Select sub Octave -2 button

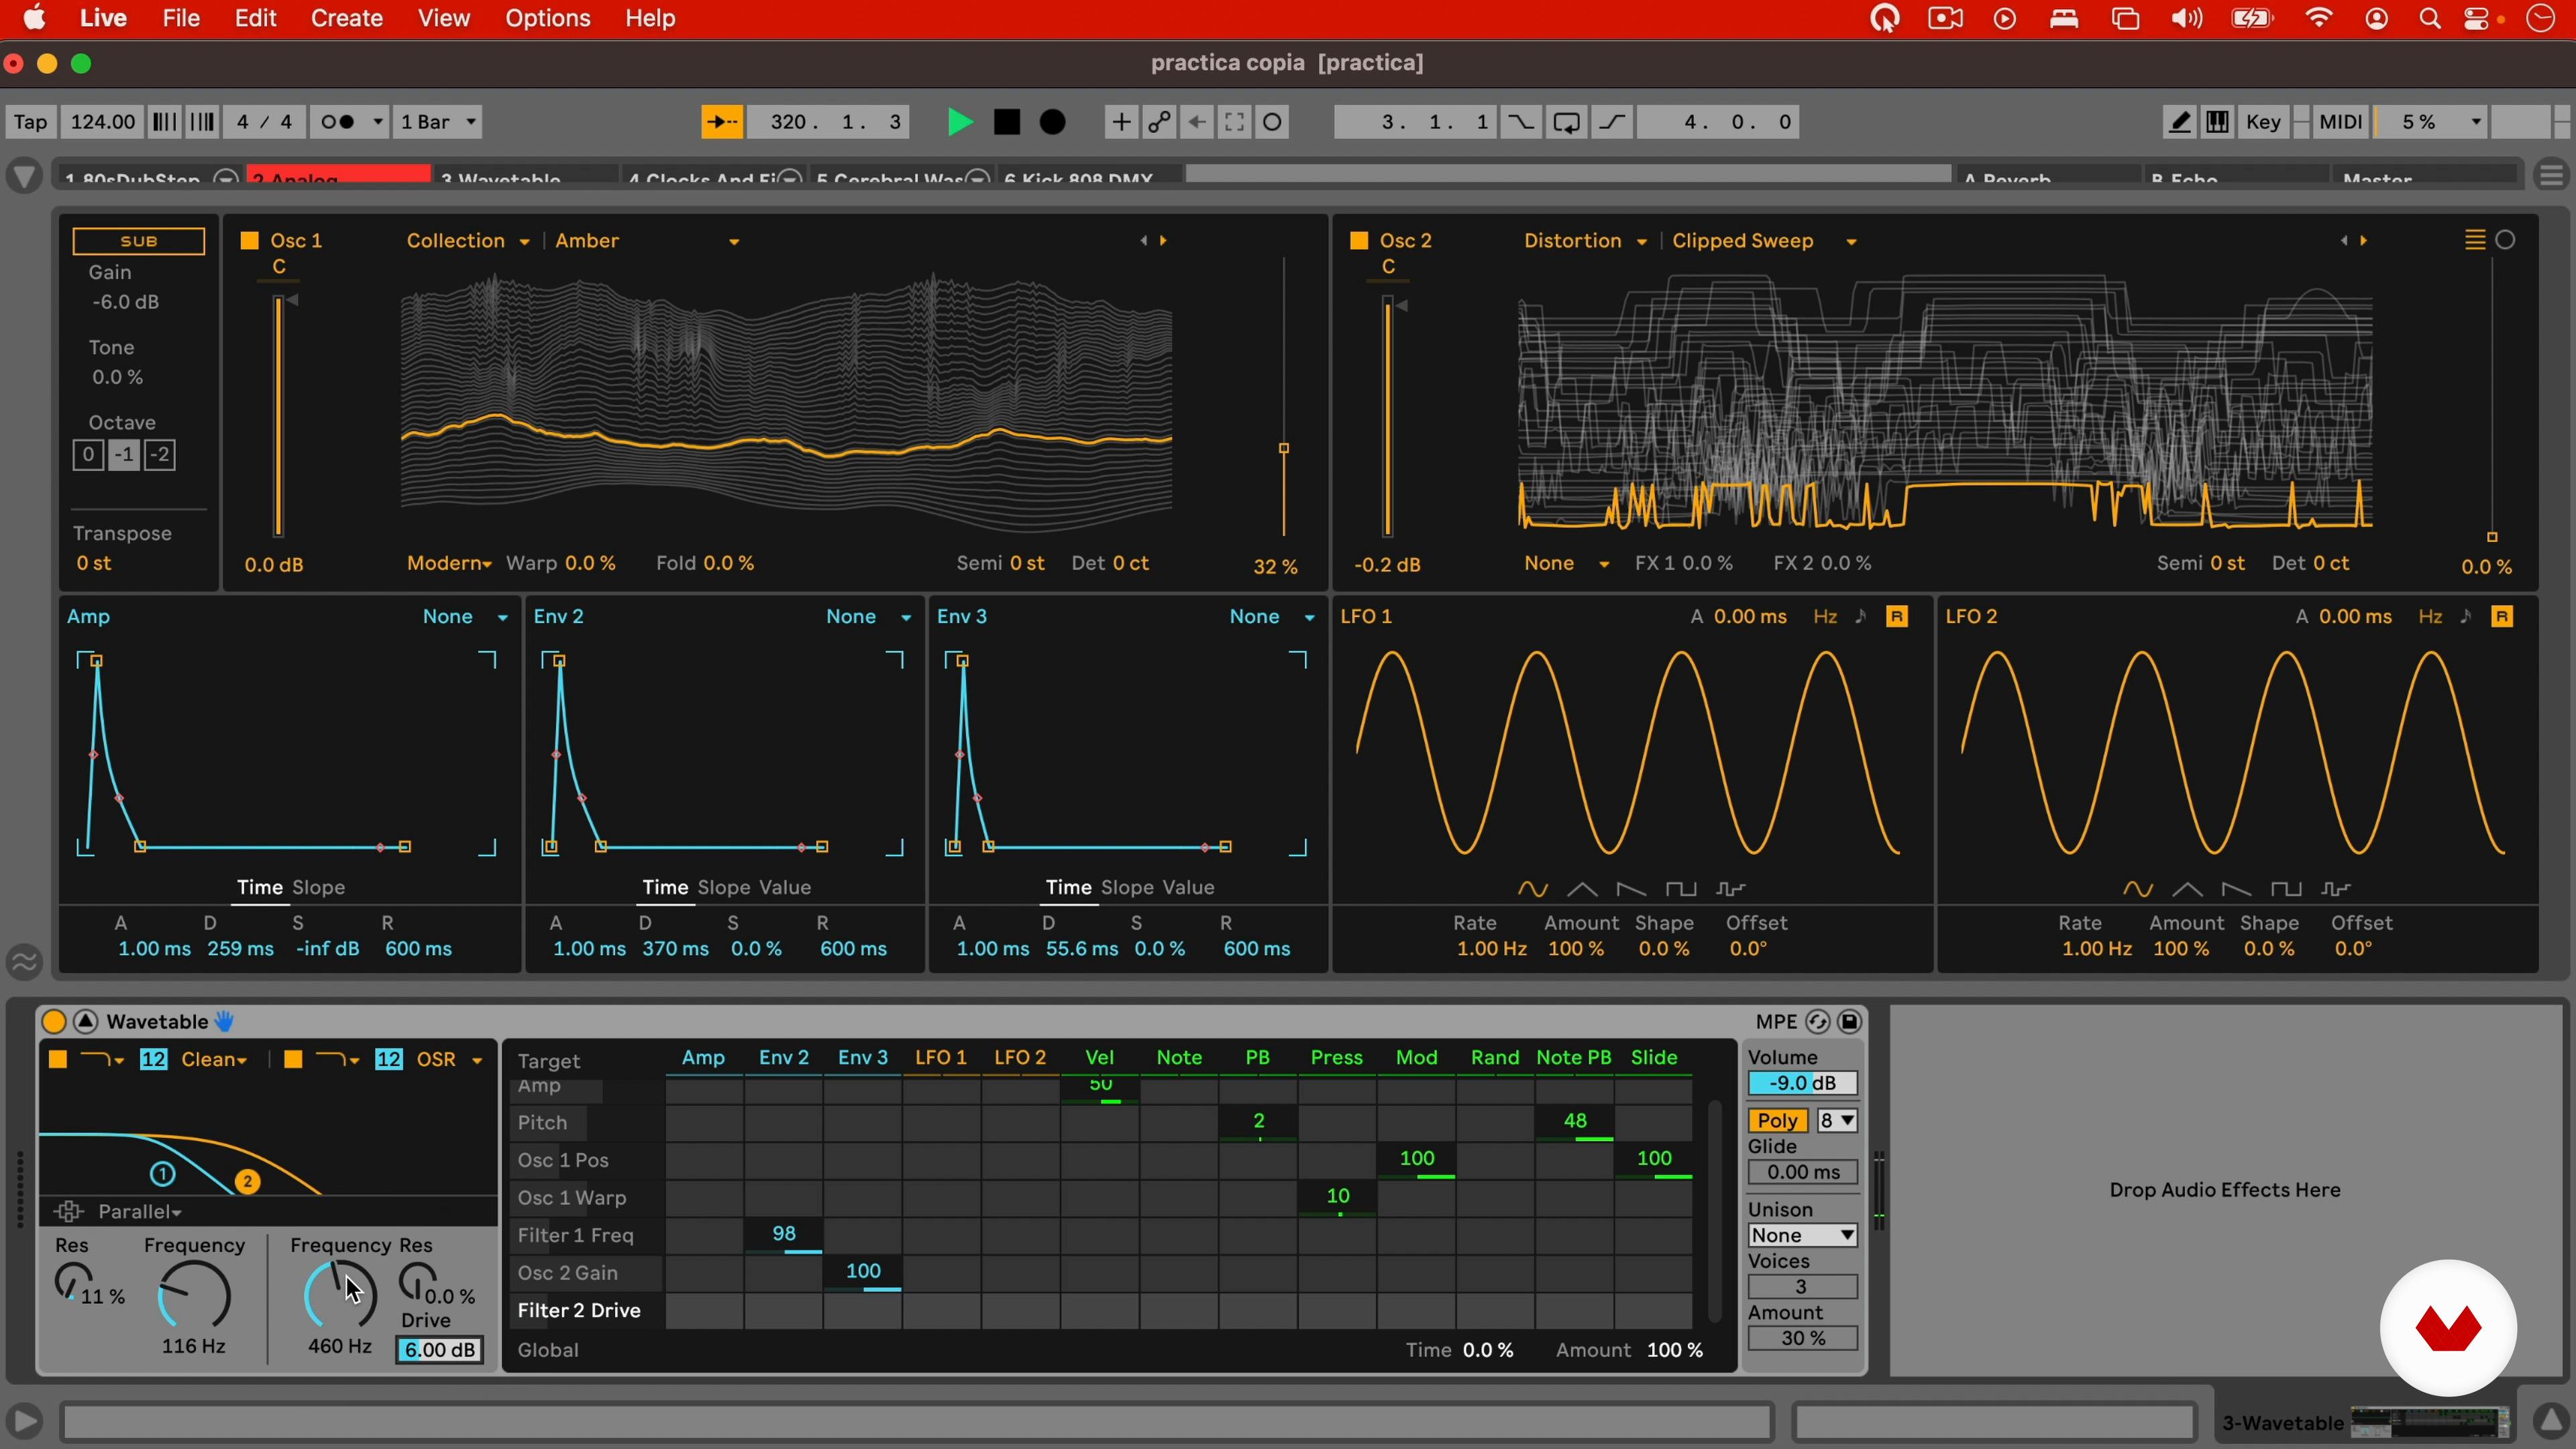tap(160, 455)
